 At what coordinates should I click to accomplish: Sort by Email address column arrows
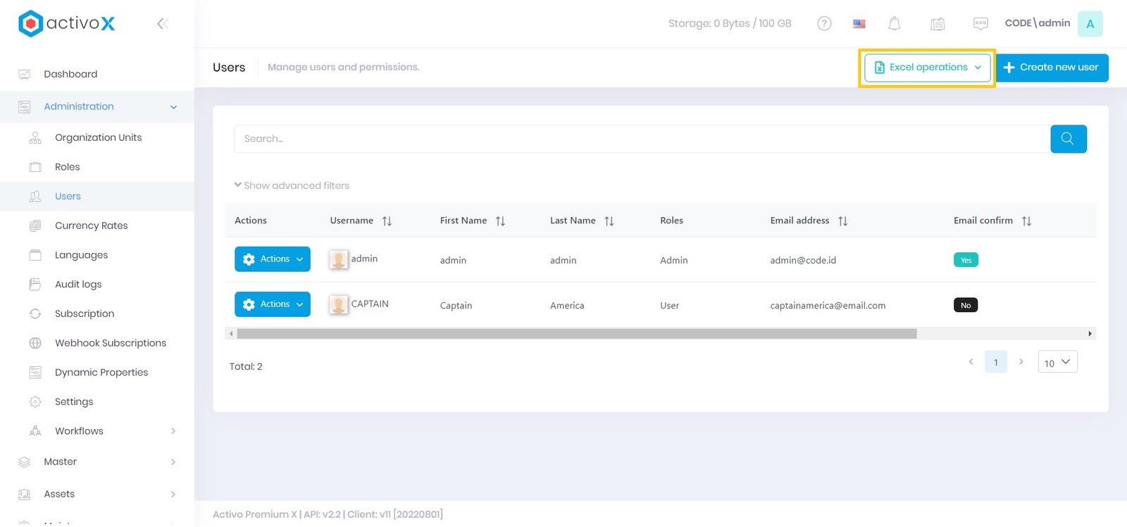coord(842,221)
